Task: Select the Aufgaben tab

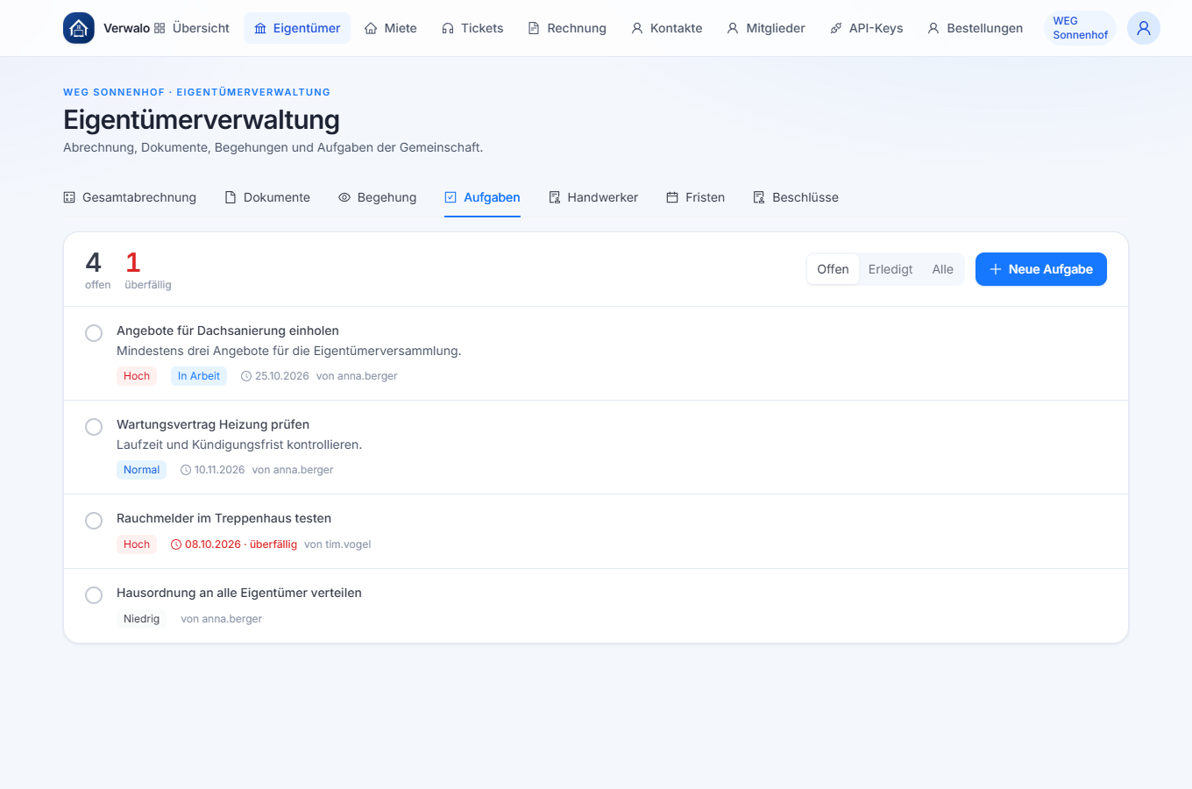Action: point(482,197)
